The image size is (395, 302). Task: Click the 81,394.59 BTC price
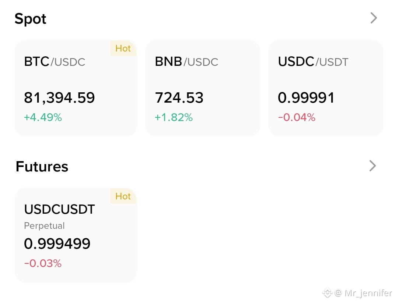point(59,98)
